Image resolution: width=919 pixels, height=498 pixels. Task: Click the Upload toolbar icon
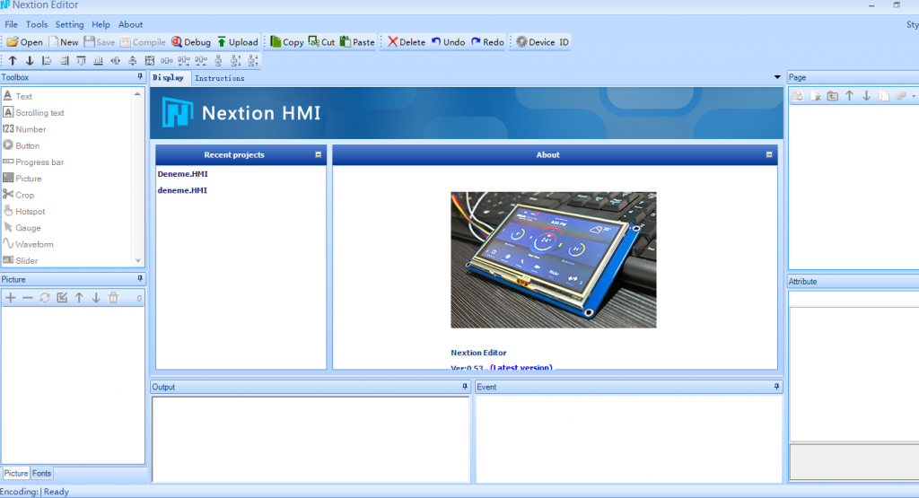223,42
